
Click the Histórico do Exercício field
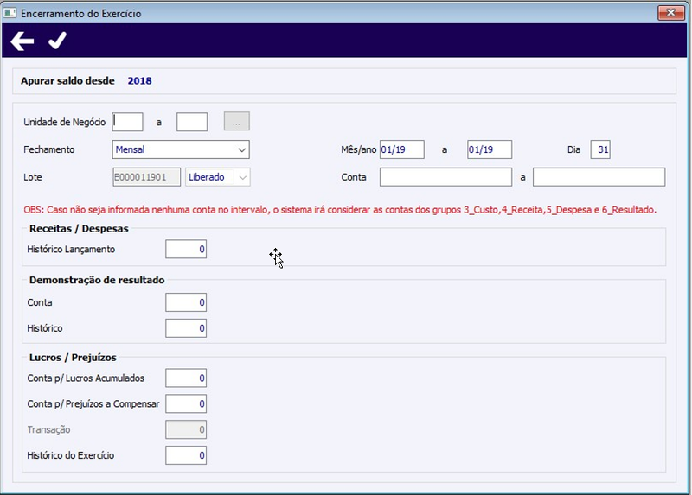coord(186,455)
